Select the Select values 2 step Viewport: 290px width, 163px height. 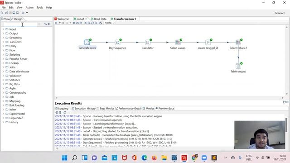coord(238,42)
